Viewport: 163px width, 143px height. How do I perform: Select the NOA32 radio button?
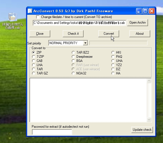point(73,73)
